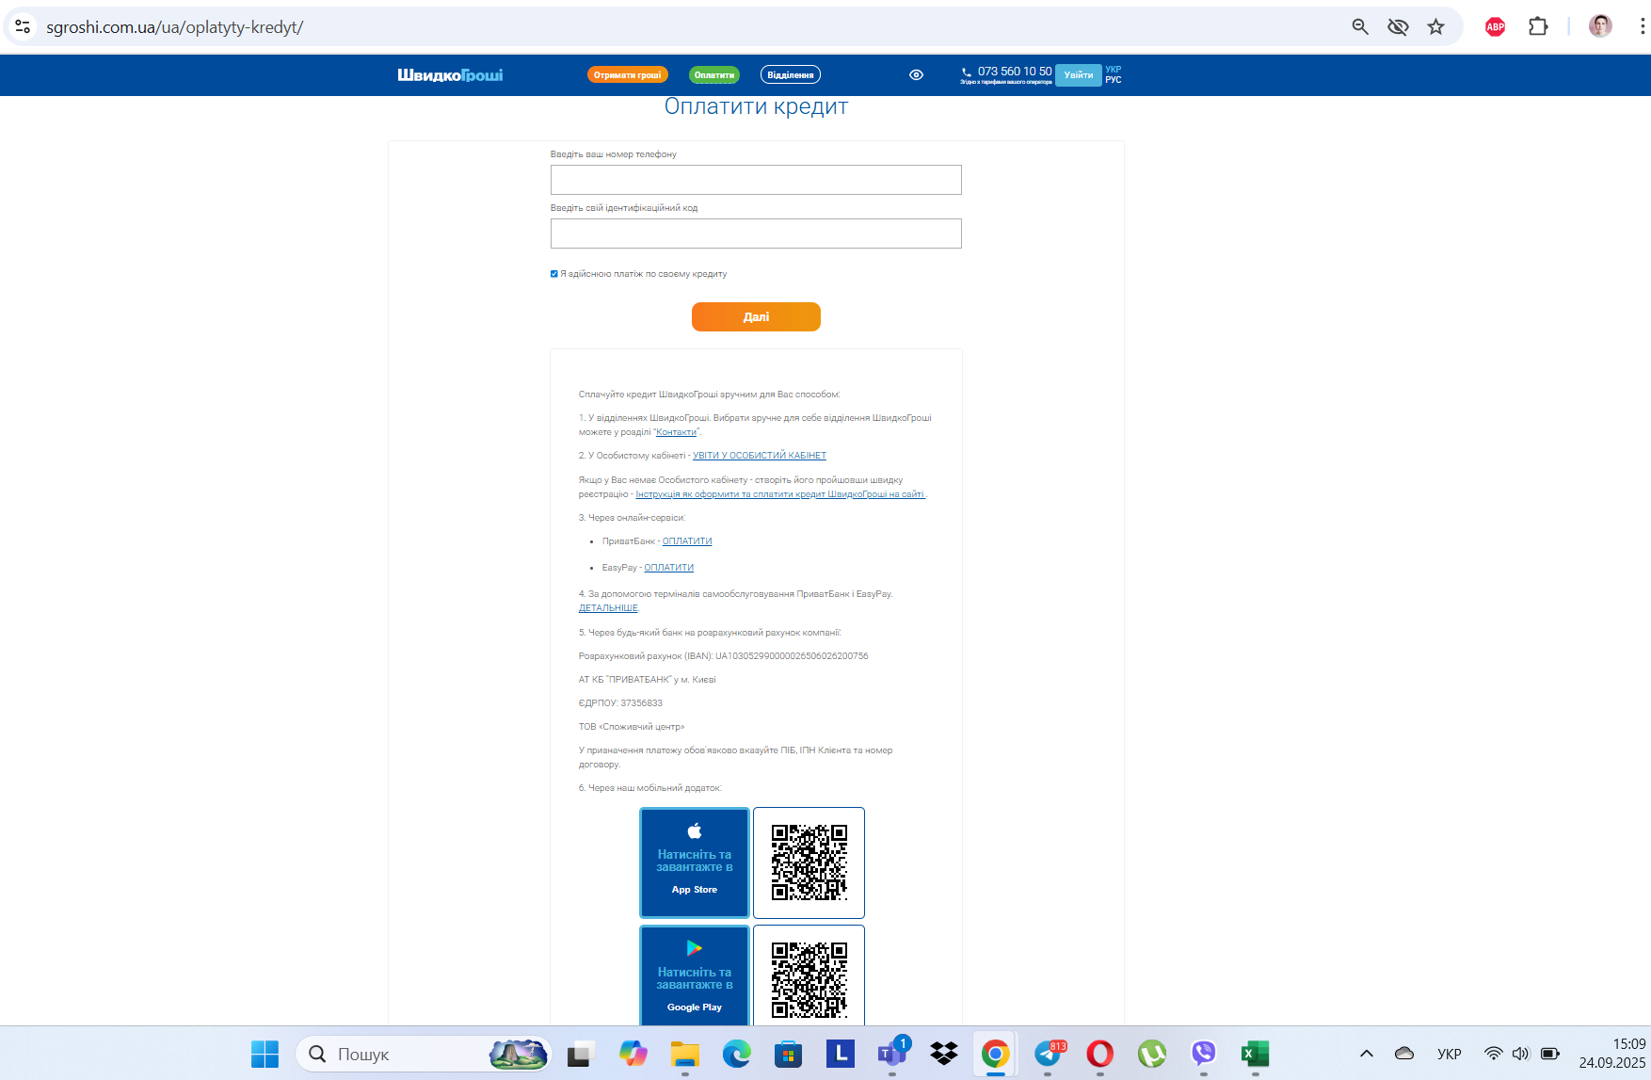Click the Google Play download tile
The height and width of the screenshot is (1080, 1651).
695,975
